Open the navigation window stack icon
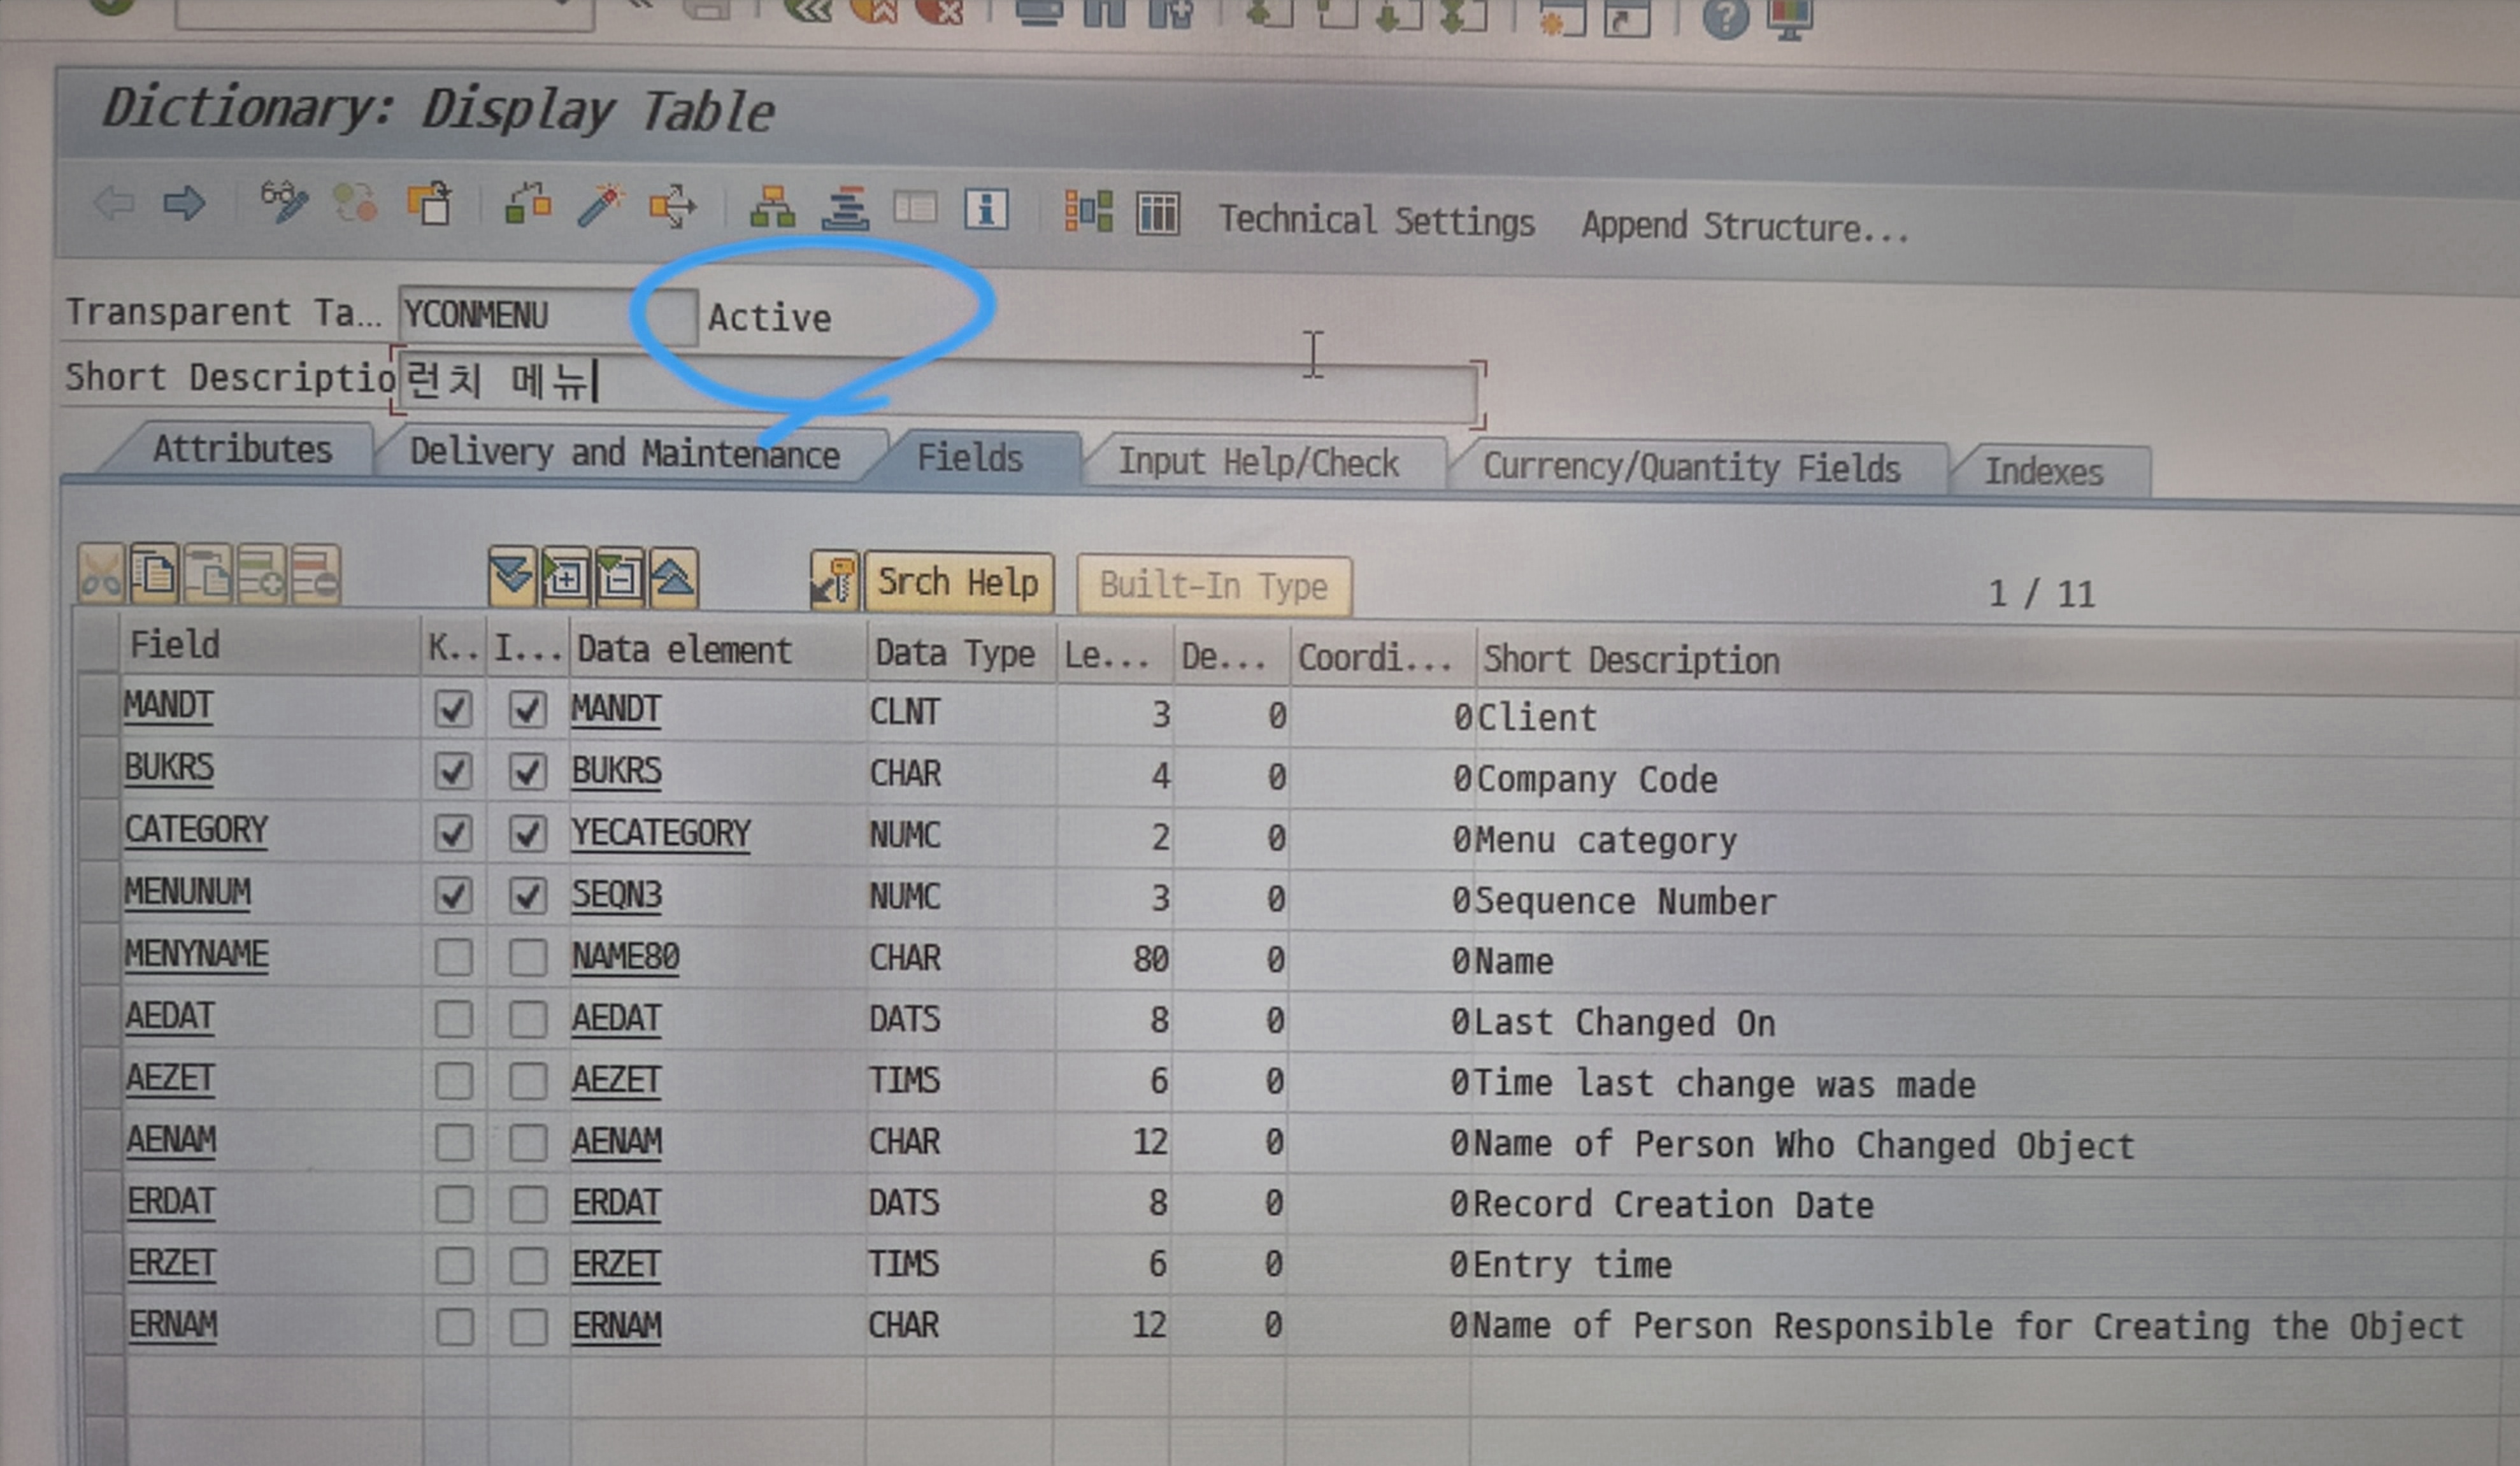Screen dimensions: 2520x1466 point(845,208)
